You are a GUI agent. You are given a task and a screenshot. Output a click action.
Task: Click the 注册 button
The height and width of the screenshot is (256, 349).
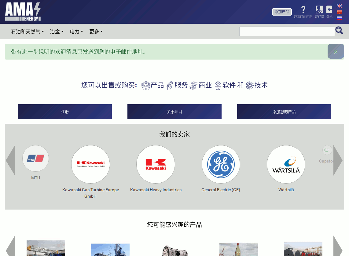65,112
